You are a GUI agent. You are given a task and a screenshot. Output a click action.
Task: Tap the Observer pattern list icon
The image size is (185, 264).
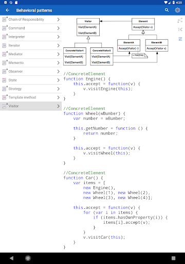(5, 71)
